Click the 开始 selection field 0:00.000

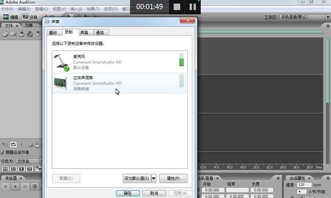click(212, 190)
